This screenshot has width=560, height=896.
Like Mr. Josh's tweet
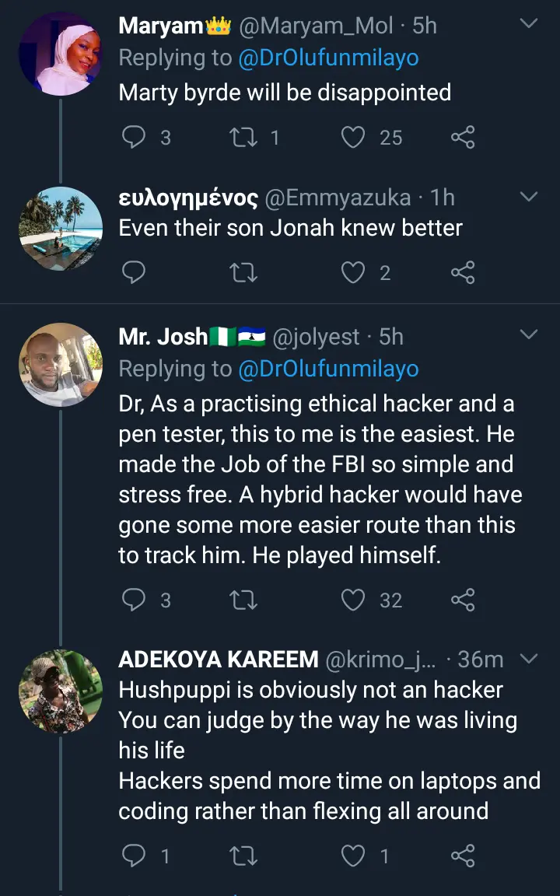(354, 600)
